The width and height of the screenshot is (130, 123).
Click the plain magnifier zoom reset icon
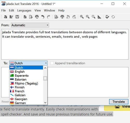94,17
